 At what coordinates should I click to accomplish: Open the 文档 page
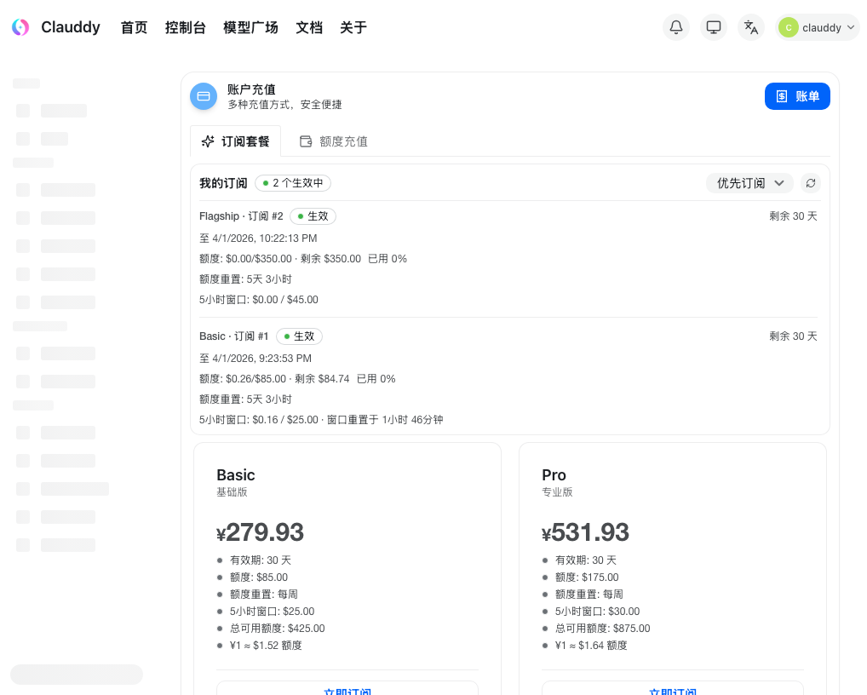pyautogui.click(x=309, y=27)
